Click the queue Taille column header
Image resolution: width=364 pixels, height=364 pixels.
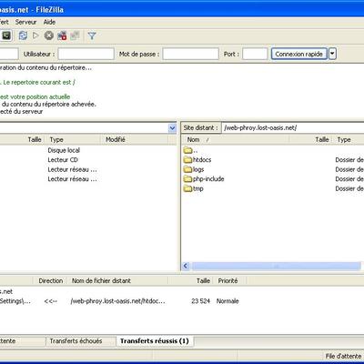[191, 281]
